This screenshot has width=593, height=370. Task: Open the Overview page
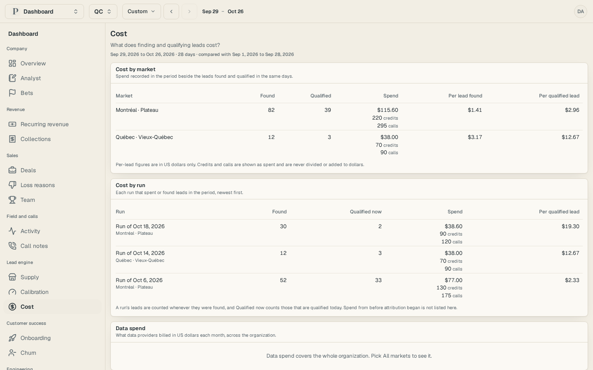[53, 63]
